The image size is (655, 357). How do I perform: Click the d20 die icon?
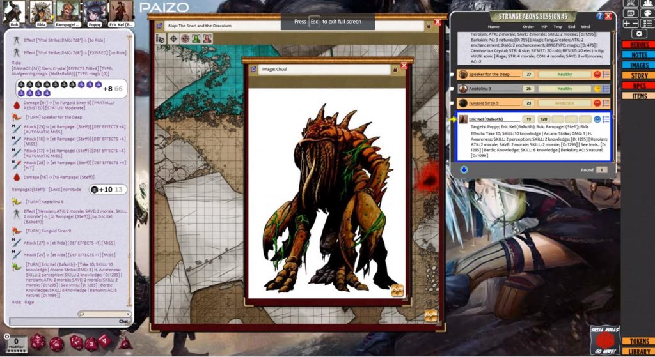tap(37, 342)
